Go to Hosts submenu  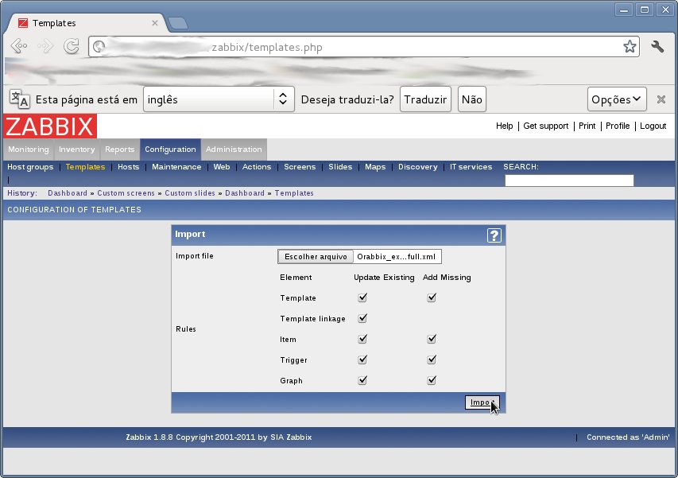click(x=129, y=167)
